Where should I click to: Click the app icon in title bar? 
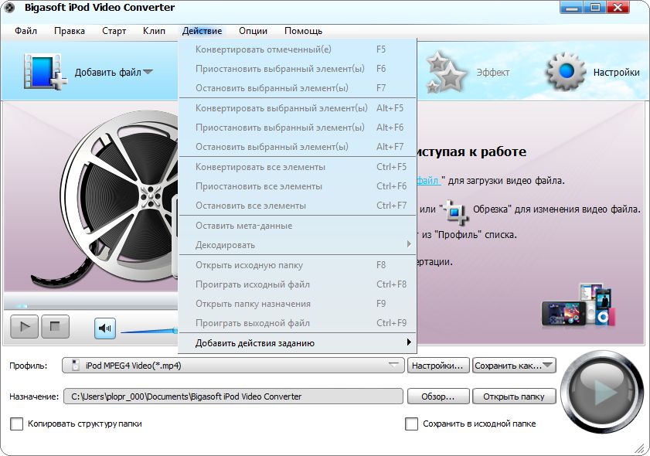tap(9, 8)
